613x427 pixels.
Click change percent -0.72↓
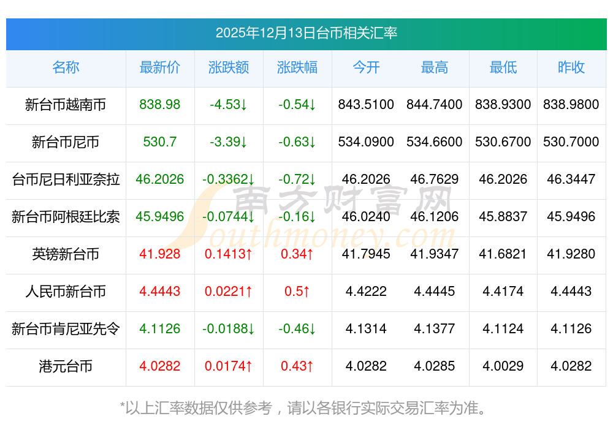[x=297, y=179]
